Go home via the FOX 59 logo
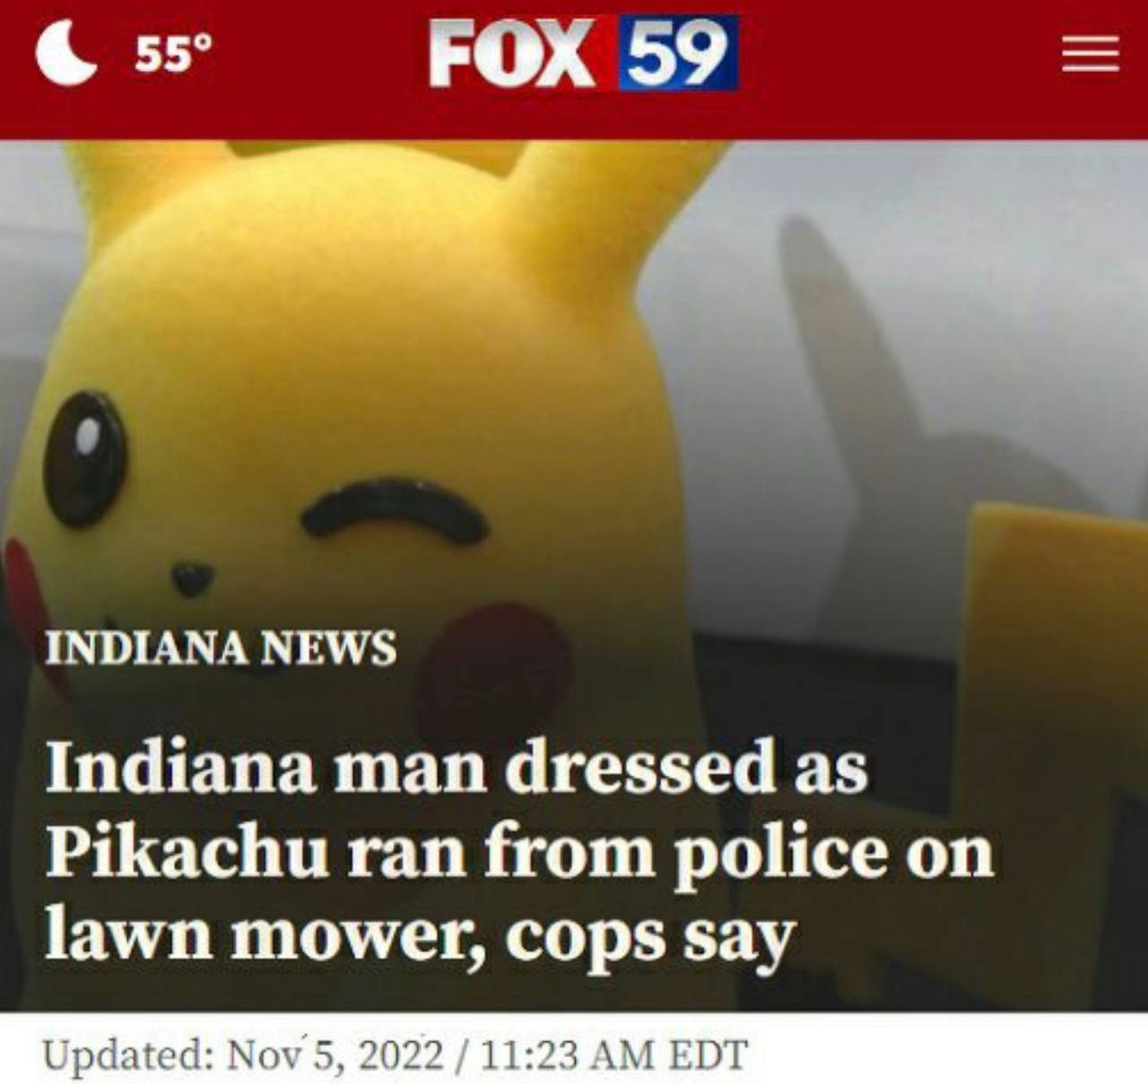Image resolution: width=1148 pixels, height=1084 pixels. coord(584,53)
